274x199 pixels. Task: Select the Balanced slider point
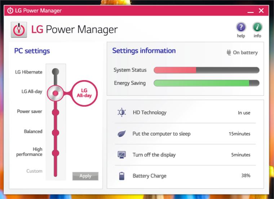click(x=55, y=132)
